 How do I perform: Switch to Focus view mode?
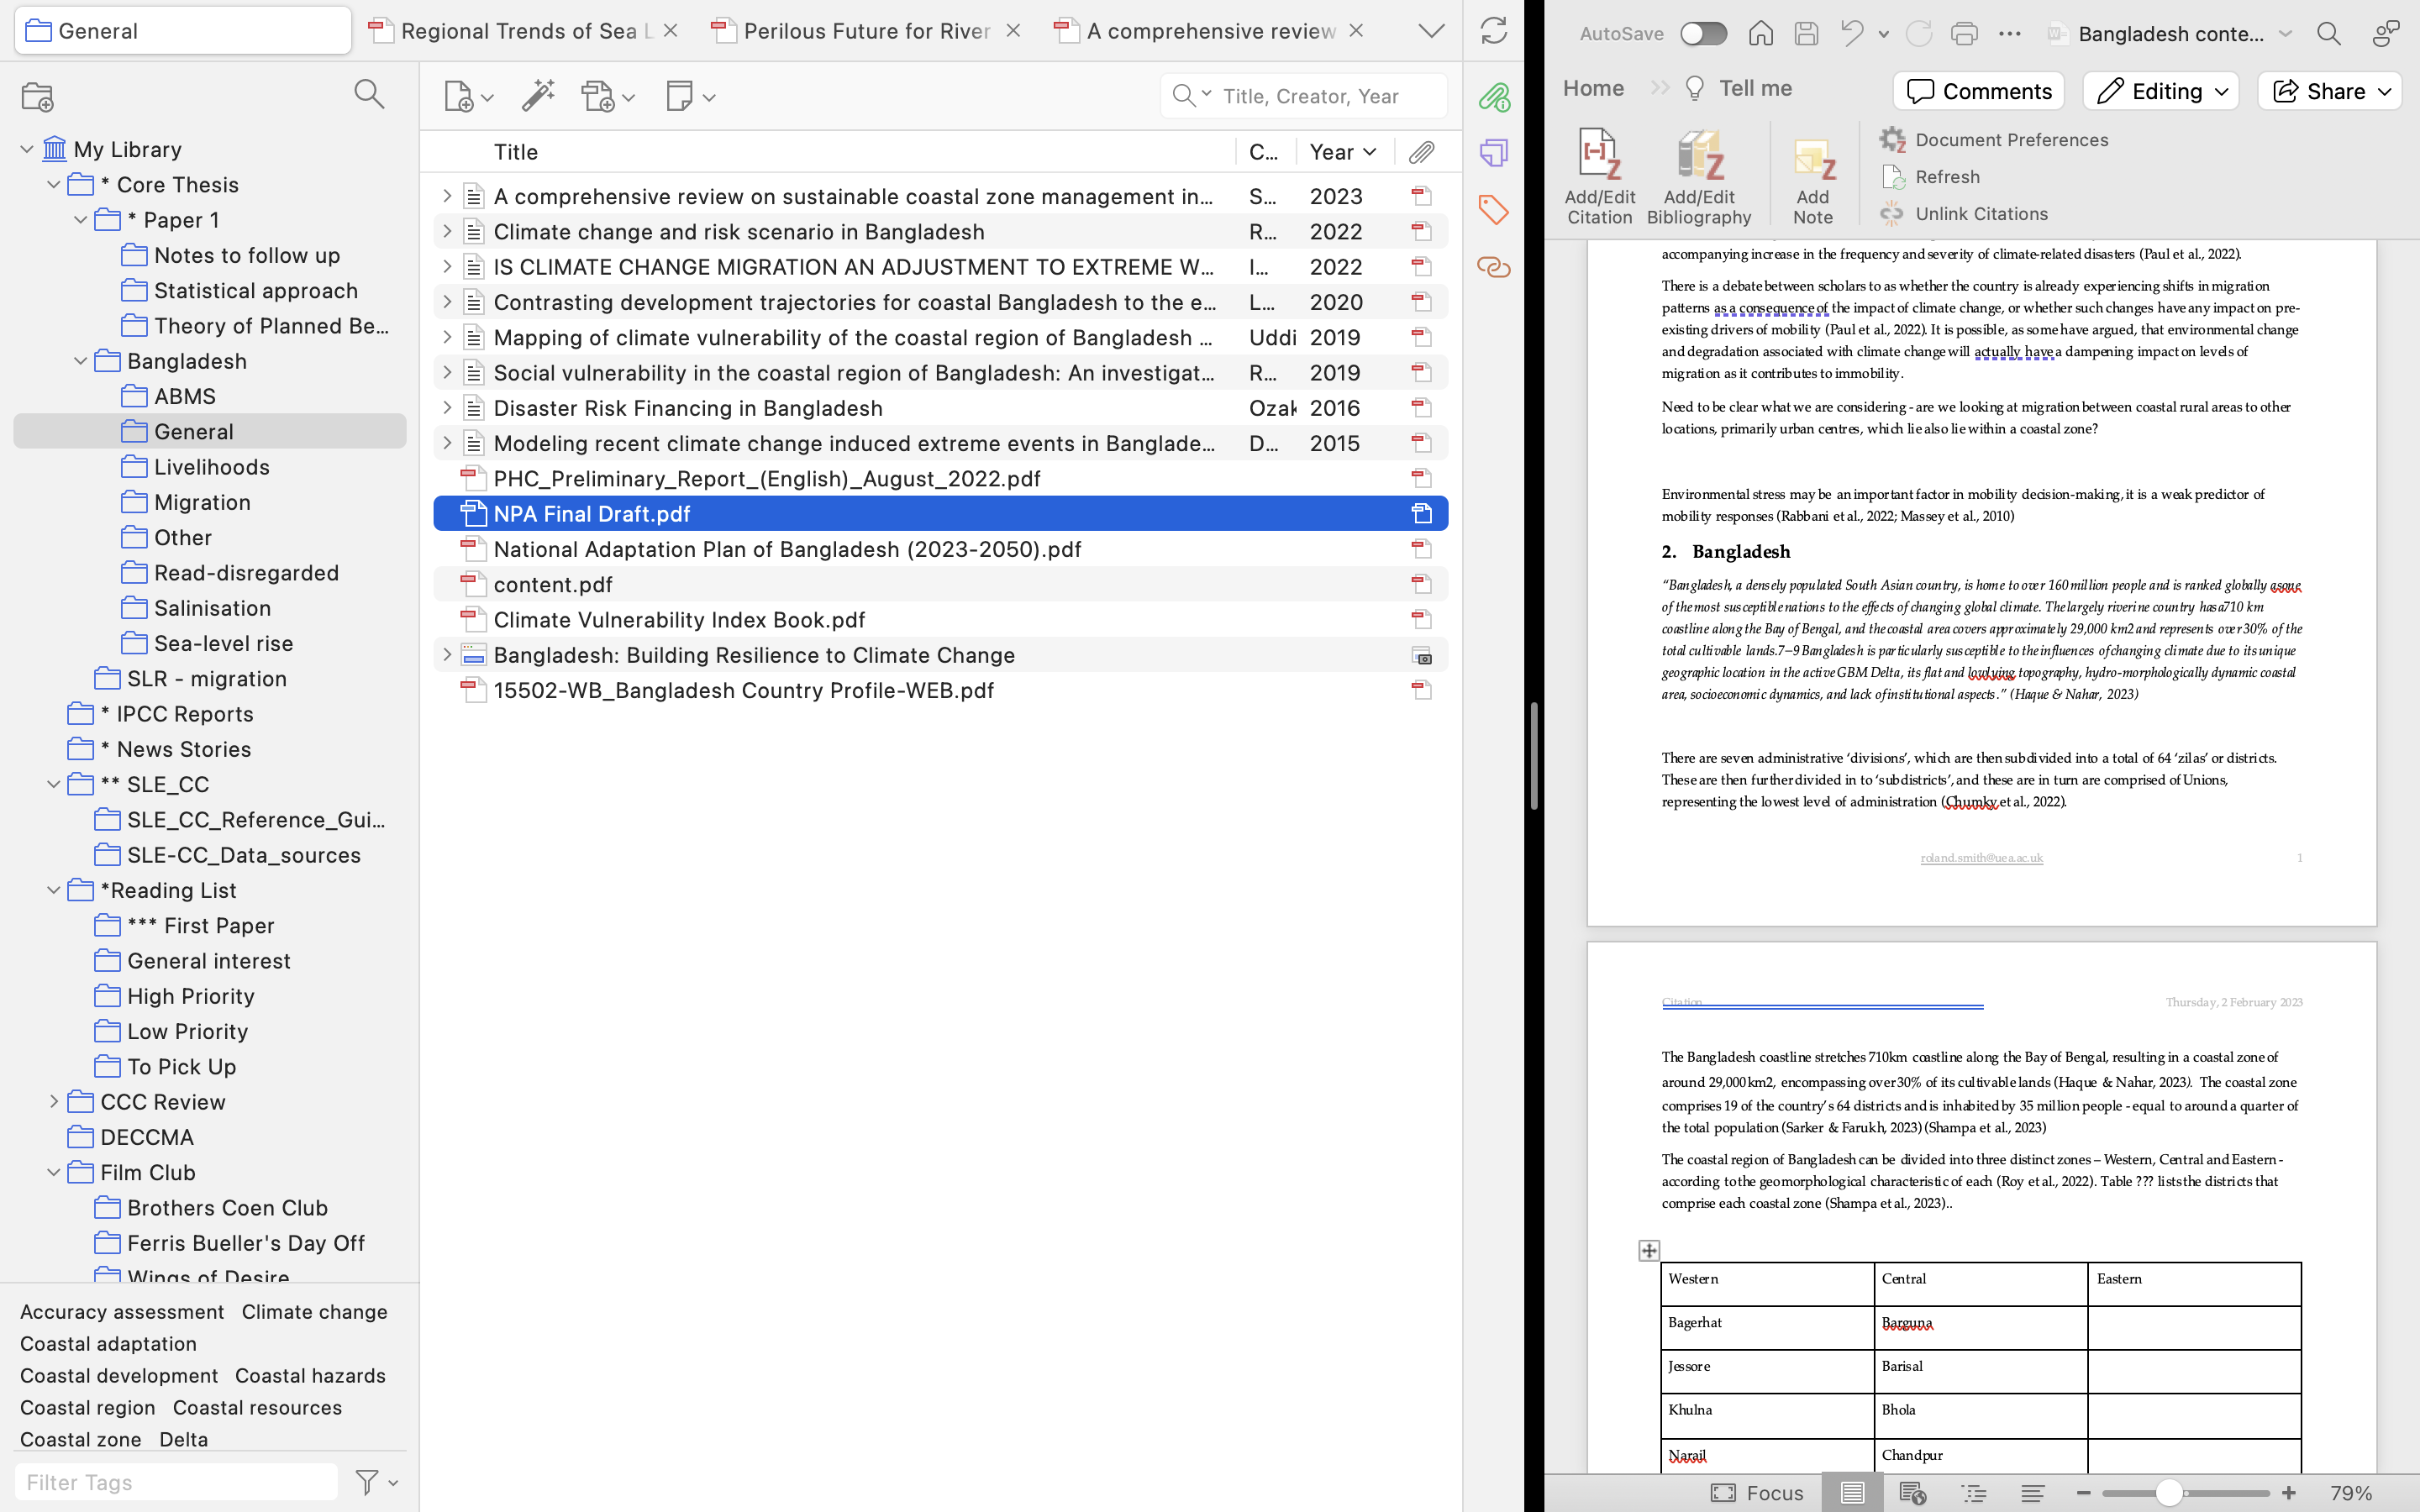coord(1757,1493)
